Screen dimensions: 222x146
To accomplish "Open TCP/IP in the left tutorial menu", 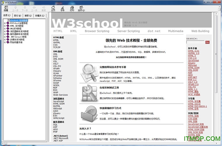I will point(57,48).
